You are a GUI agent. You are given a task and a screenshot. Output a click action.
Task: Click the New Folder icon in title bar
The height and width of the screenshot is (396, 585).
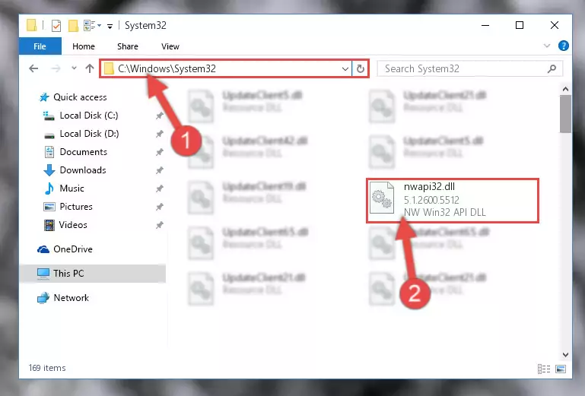pyautogui.click(x=73, y=26)
